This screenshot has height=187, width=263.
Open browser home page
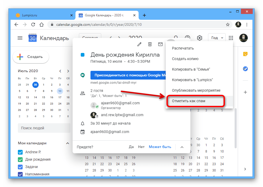(42, 24)
